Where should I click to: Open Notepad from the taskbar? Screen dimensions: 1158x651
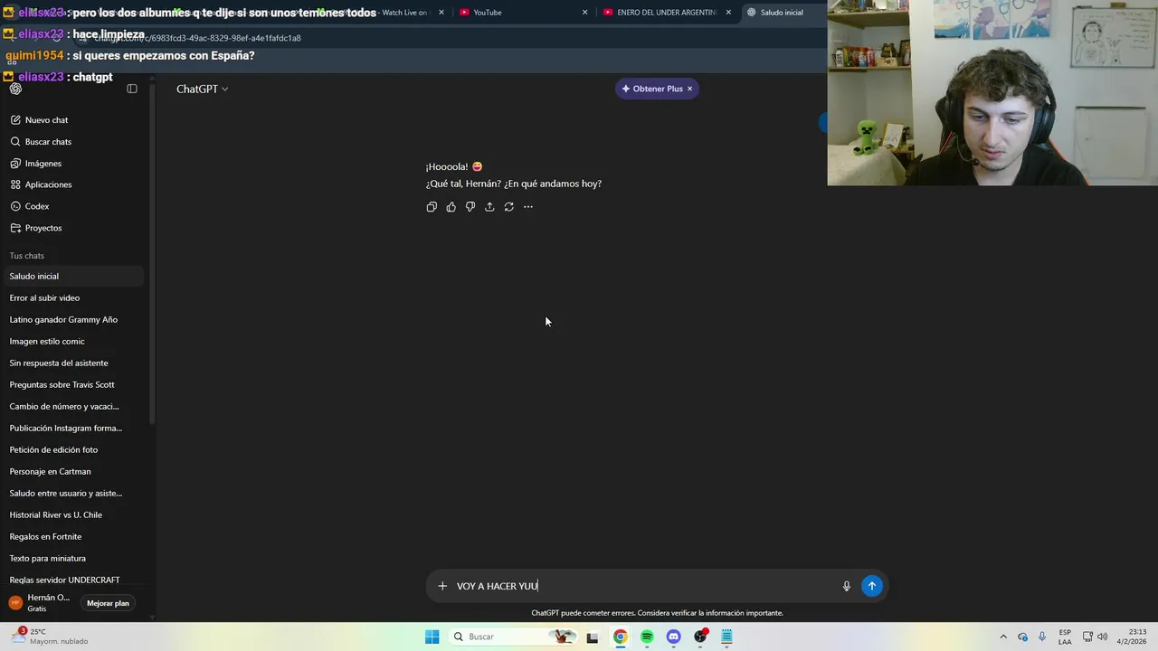[x=726, y=637]
